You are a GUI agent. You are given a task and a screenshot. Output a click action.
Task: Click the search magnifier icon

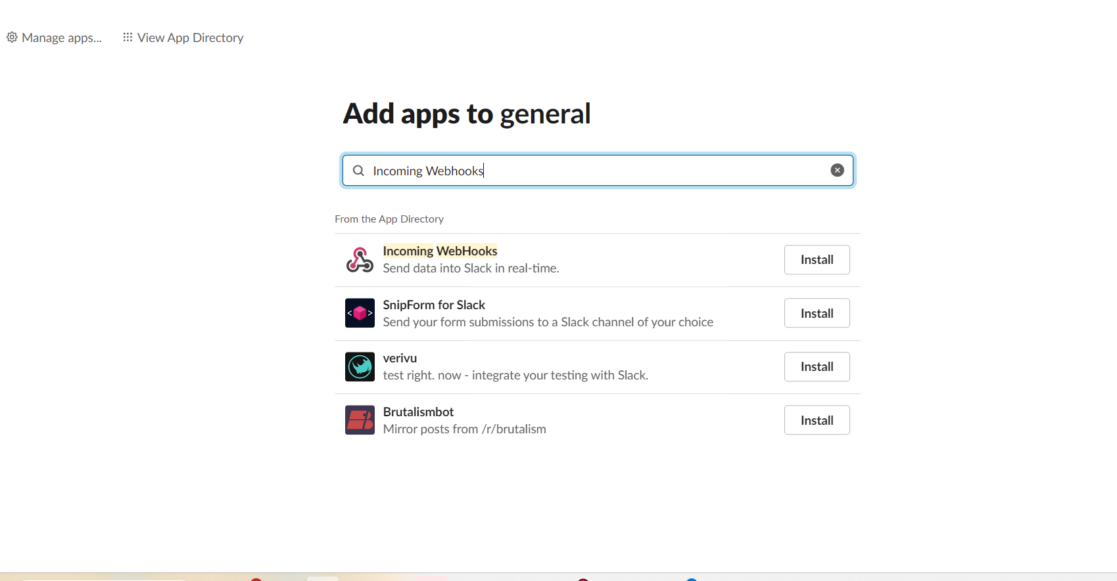click(358, 171)
